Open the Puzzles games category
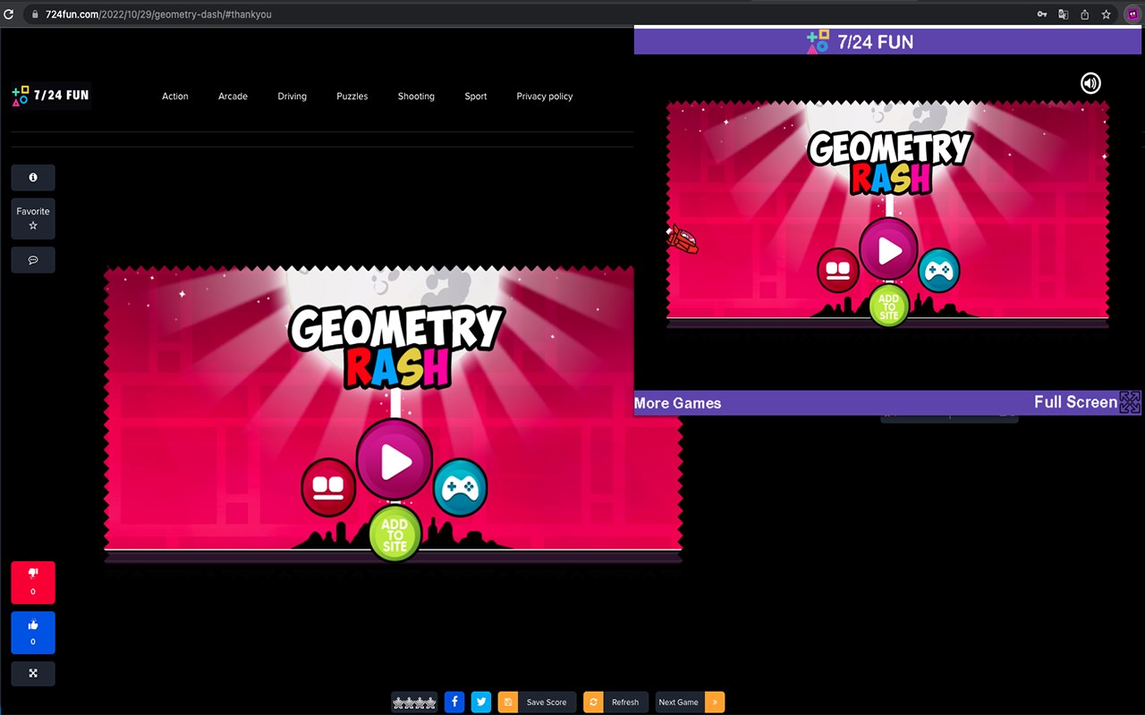Screen dimensions: 1145x715 coord(352,97)
